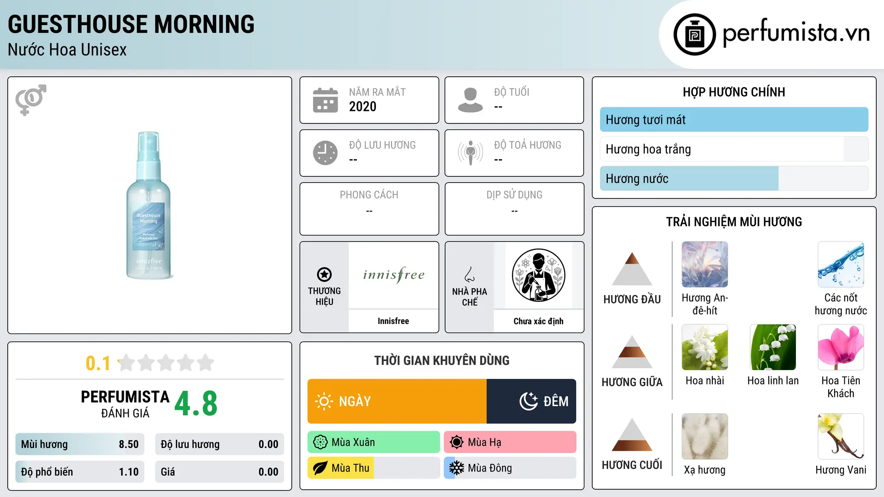The height and width of the screenshot is (497, 884).
Task: Click the nose icon above Nhà pha chế
Action: (470, 274)
